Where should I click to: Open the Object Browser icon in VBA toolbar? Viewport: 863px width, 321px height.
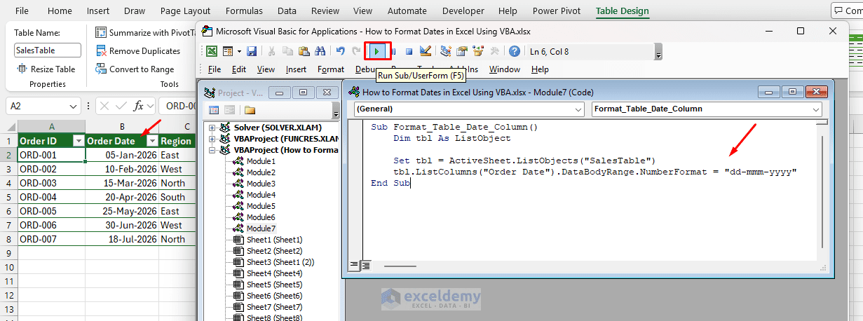coord(479,51)
